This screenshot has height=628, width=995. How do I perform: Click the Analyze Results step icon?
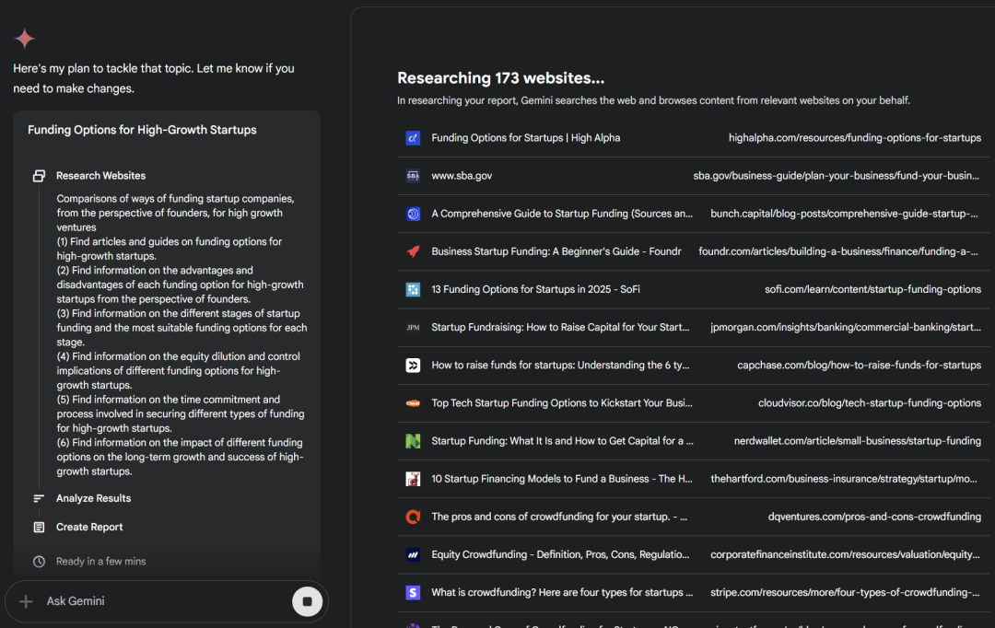(x=39, y=498)
